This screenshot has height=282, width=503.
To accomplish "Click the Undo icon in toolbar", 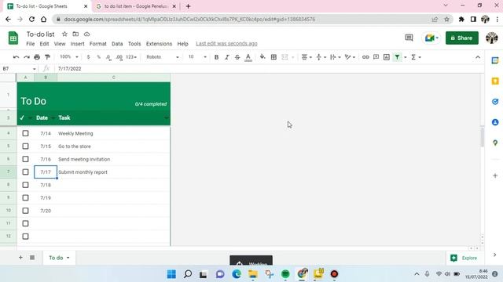I will tap(16, 57).
